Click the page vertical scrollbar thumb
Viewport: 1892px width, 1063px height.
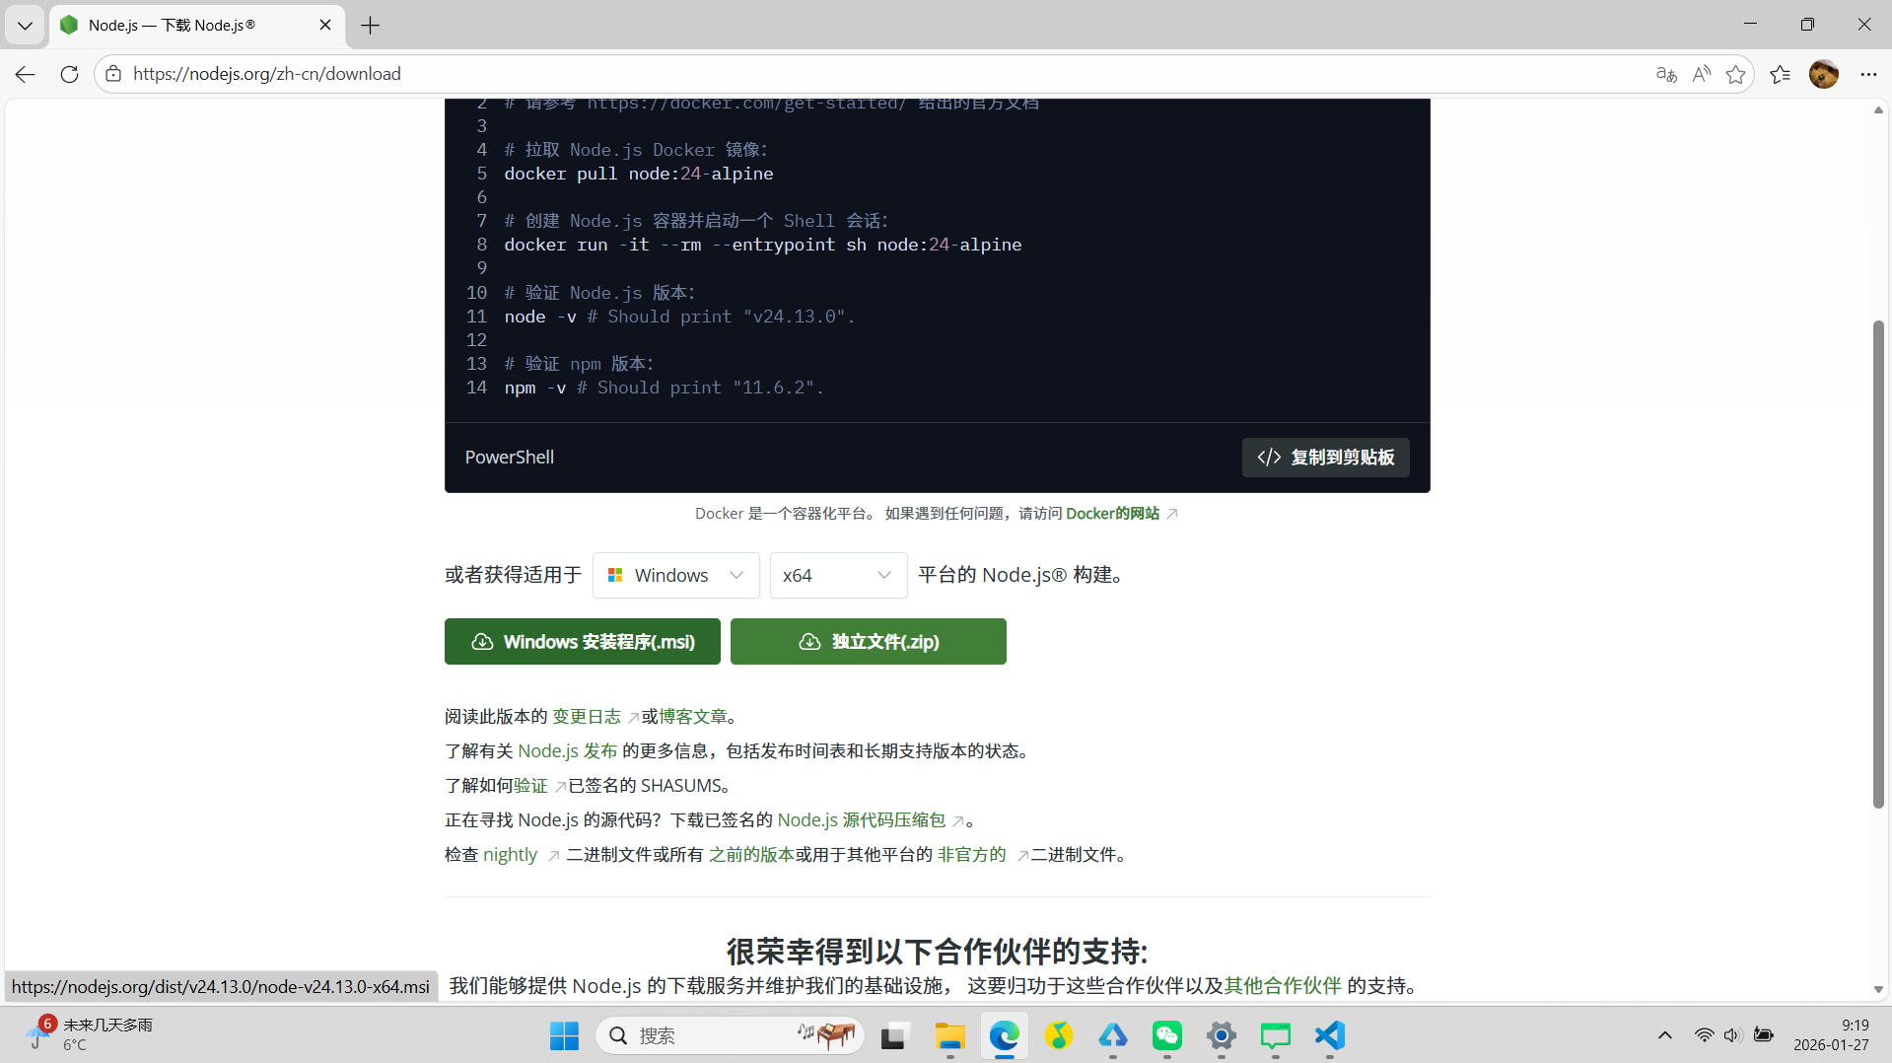1878,564
